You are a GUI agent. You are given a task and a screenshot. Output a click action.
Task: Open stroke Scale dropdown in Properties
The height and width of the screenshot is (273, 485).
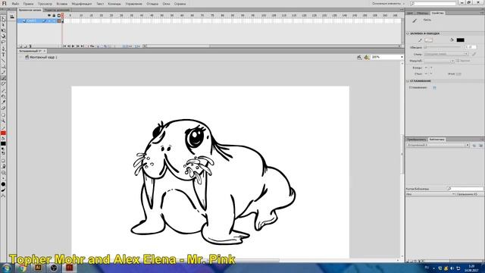[x=440, y=61]
